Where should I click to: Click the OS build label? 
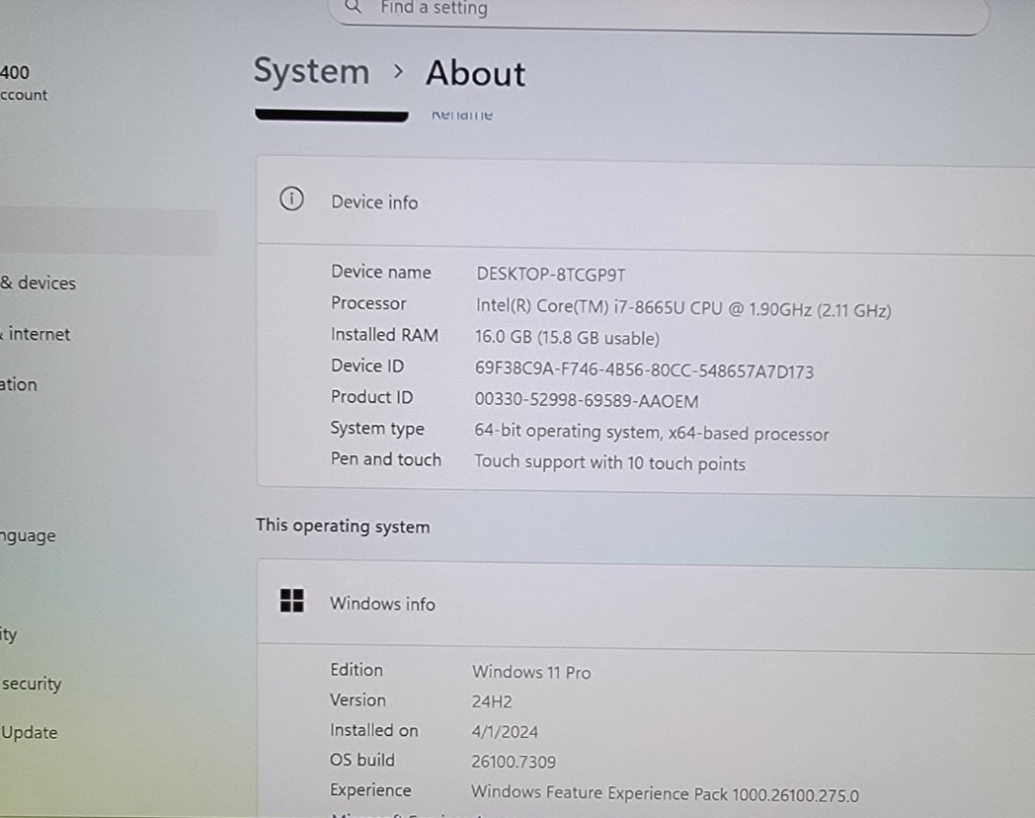[361, 760]
